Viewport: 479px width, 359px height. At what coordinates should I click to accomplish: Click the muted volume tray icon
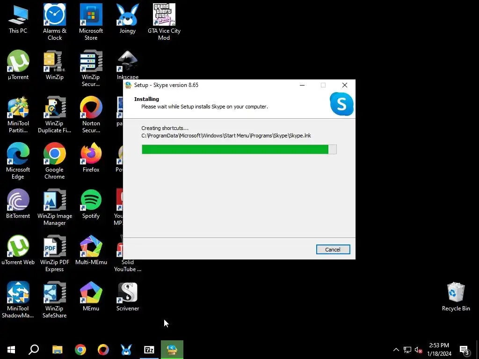click(418, 350)
